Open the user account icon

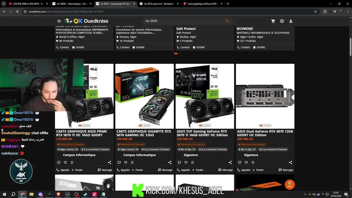tap(291, 21)
